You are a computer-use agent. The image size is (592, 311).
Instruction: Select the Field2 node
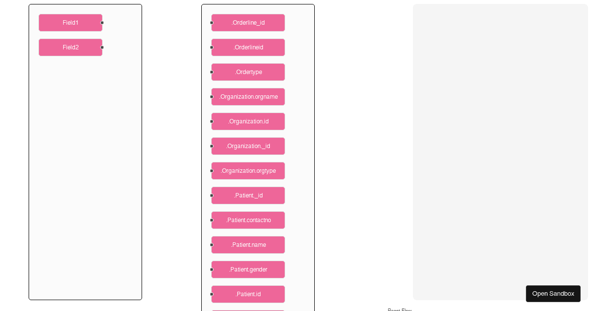coord(71,47)
